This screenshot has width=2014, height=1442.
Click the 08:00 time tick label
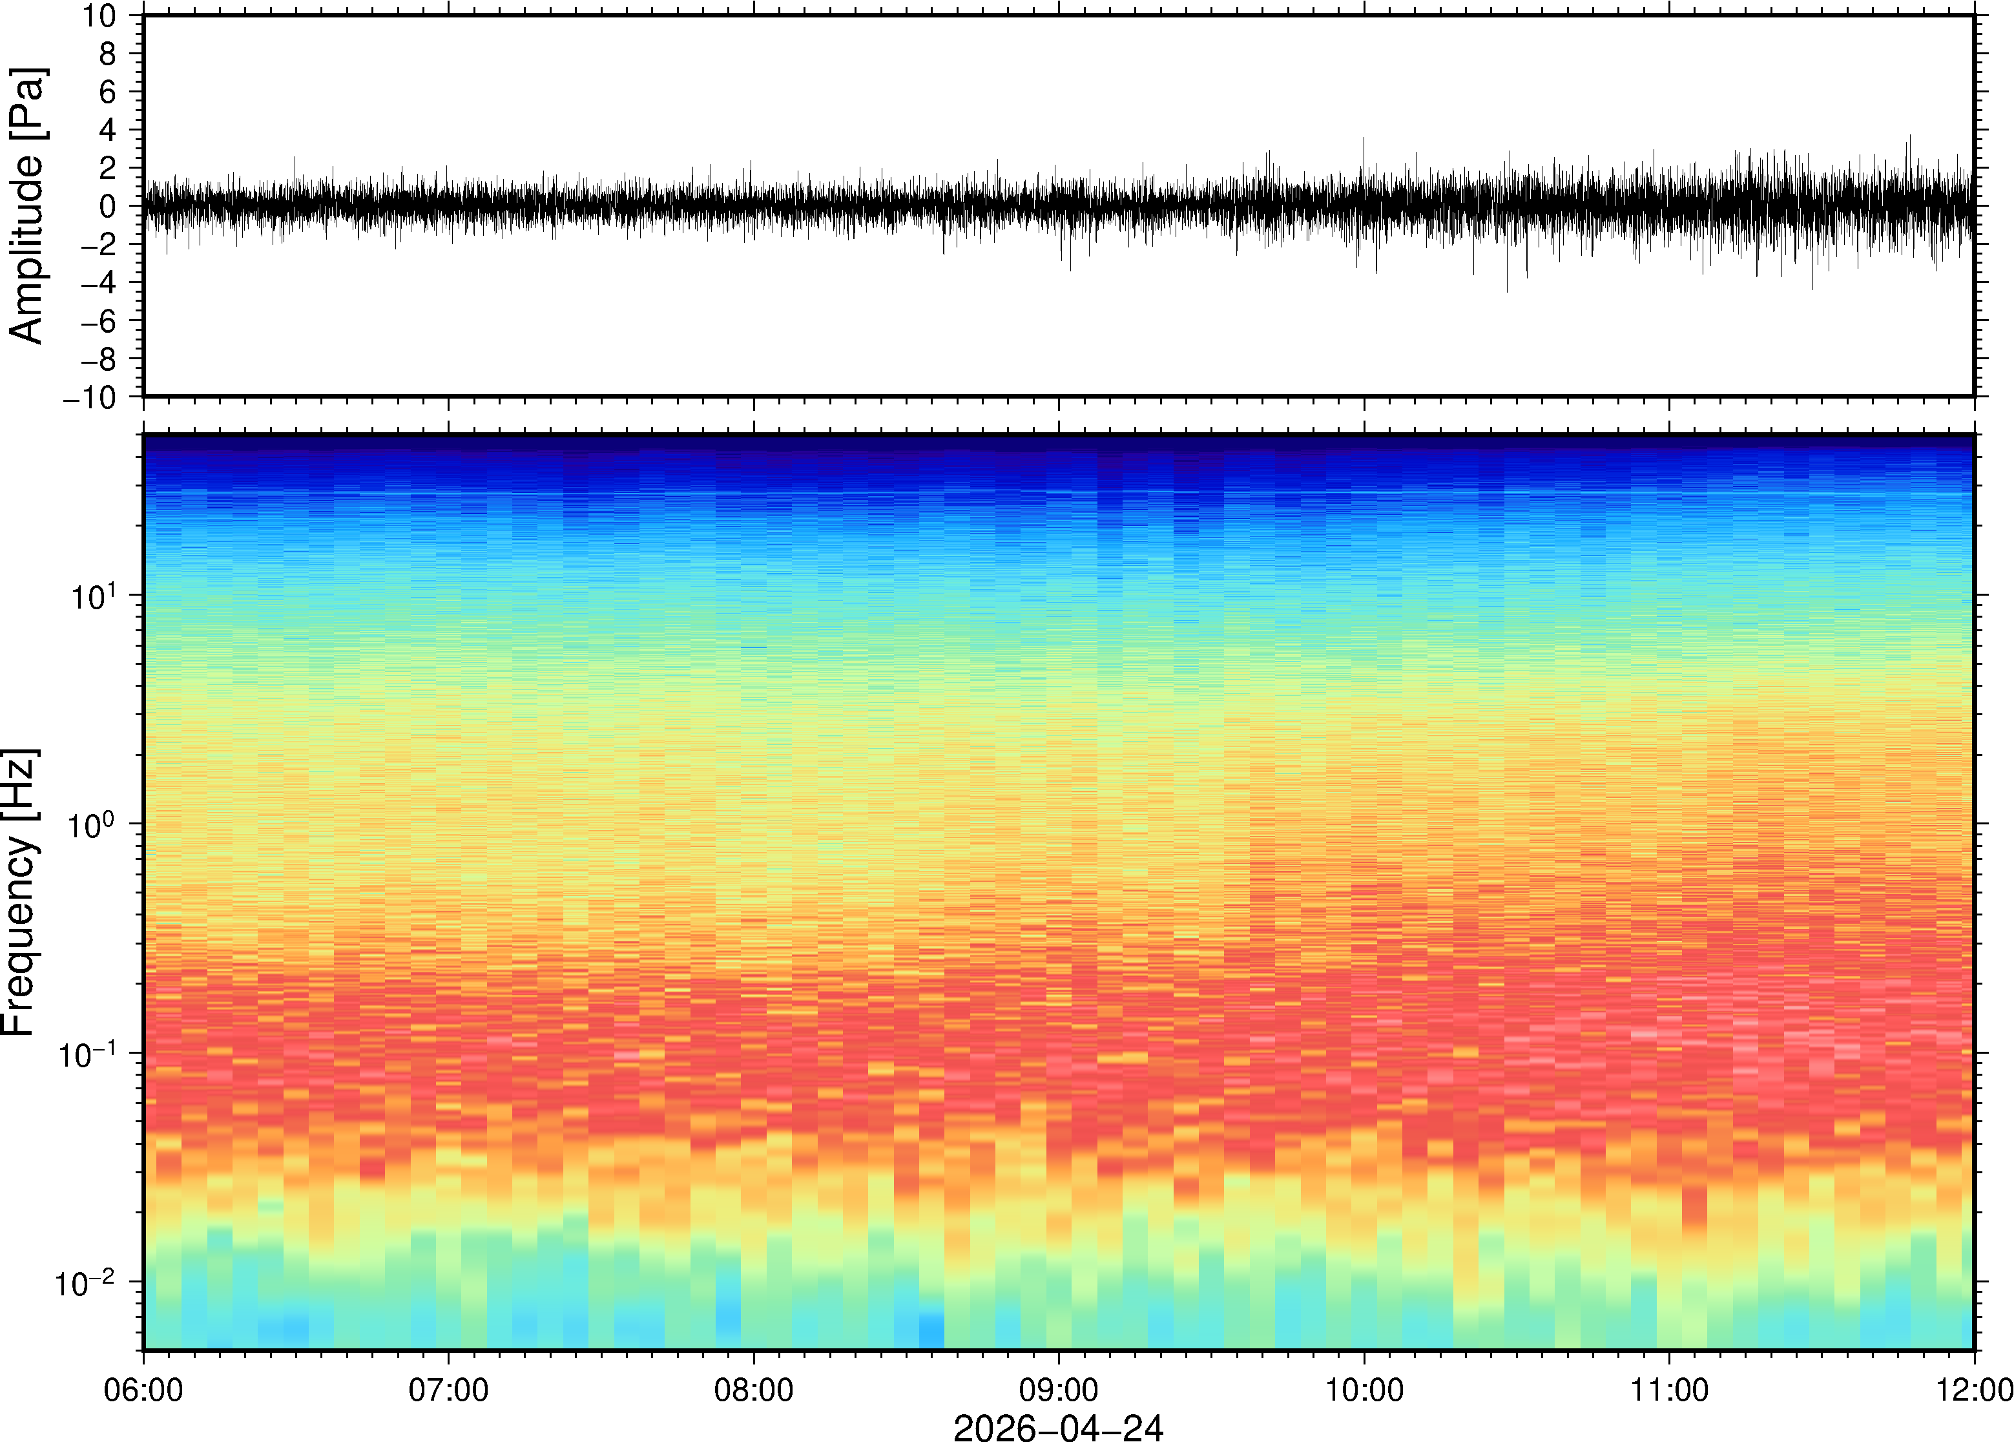754,1390
